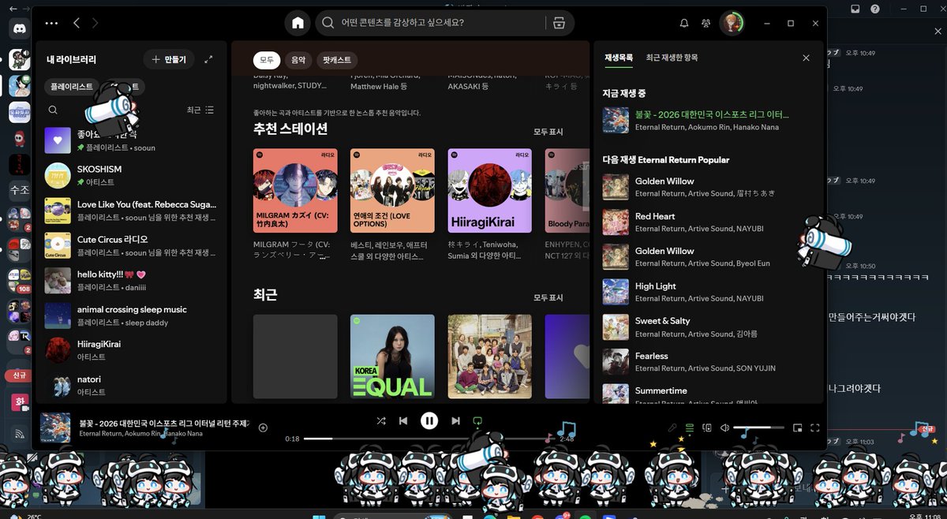Viewport: 947px width, 519px height.
Task: Open the connect-to-device icon
Action: [x=707, y=428]
